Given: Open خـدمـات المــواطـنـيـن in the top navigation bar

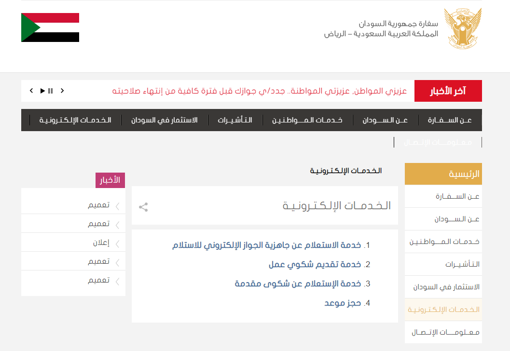Looking at the screenshot, I should coord(307,120).
